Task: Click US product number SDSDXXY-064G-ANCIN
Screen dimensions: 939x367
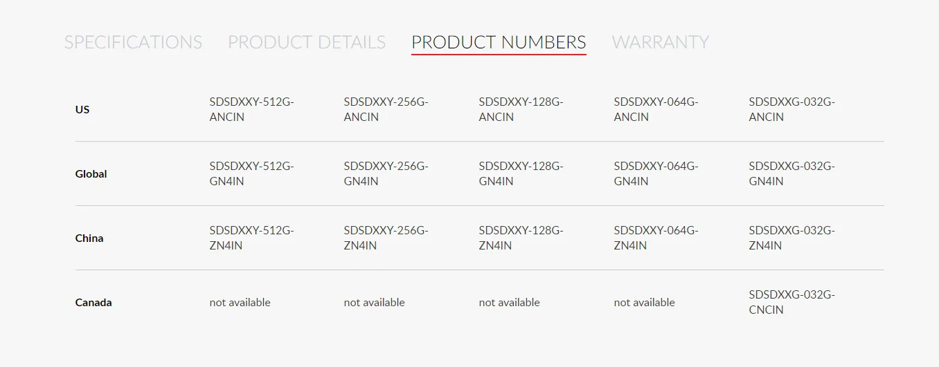Action: [x=656, y=109]
